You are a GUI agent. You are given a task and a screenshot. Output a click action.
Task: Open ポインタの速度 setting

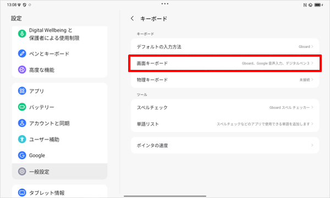[x=225, y=145]
